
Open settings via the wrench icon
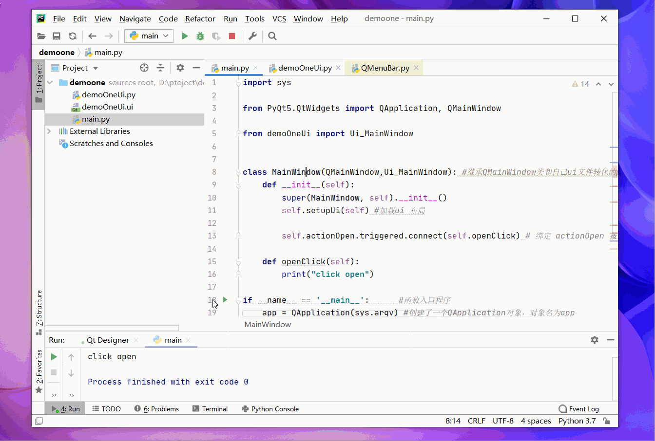[252, 36]
